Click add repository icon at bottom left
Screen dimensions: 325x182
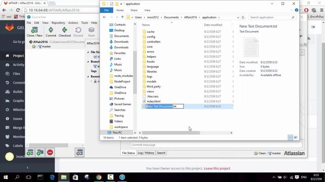[30, 153]
